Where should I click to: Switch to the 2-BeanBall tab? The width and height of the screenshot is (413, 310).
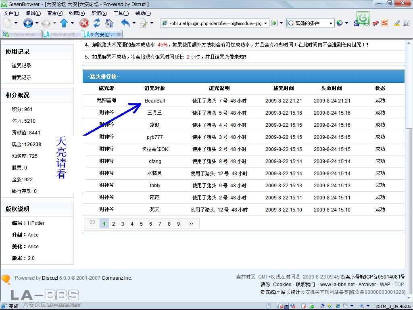coord(62,35)
